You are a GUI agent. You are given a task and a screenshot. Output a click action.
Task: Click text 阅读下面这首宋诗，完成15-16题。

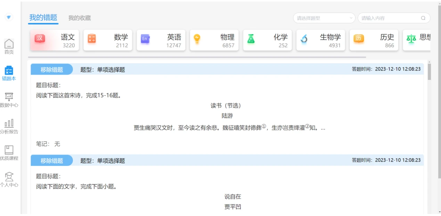(x=79, y=95)
